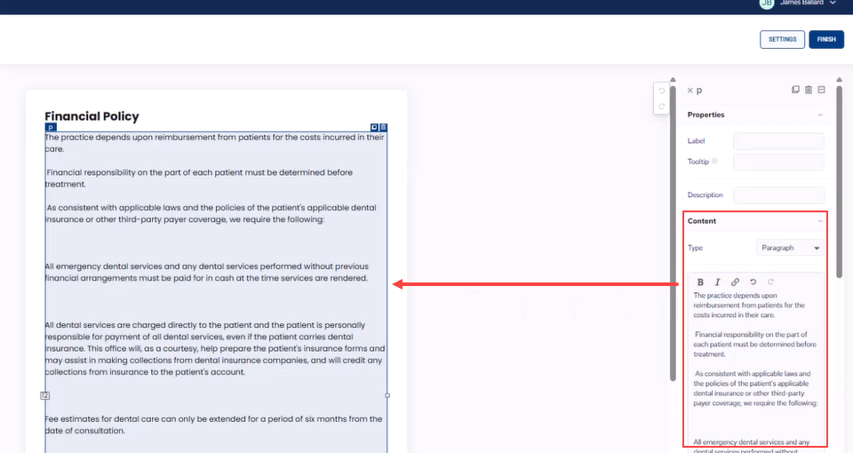Toggle bold formatting in the content editor
Image resolution: width=853 pixels, height=453 pixels.
pos(701,282)
